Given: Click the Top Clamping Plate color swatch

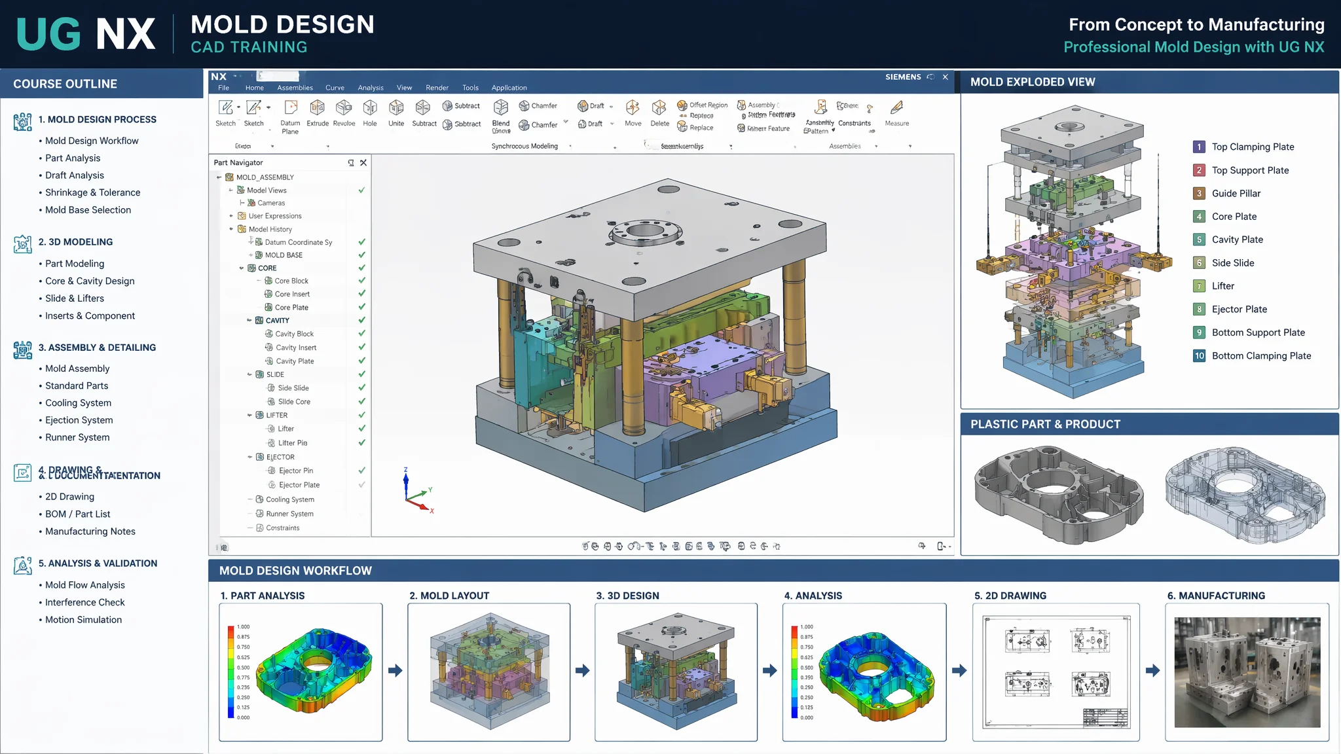Looking at the screenshot, I should tap(1199, 147).
